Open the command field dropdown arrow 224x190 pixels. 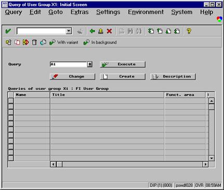pyautogui.click(x=69, y=31)
